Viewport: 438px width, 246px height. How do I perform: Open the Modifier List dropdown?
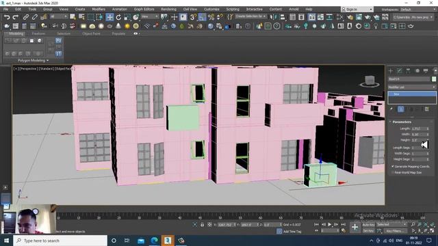(x=412, y=87)
